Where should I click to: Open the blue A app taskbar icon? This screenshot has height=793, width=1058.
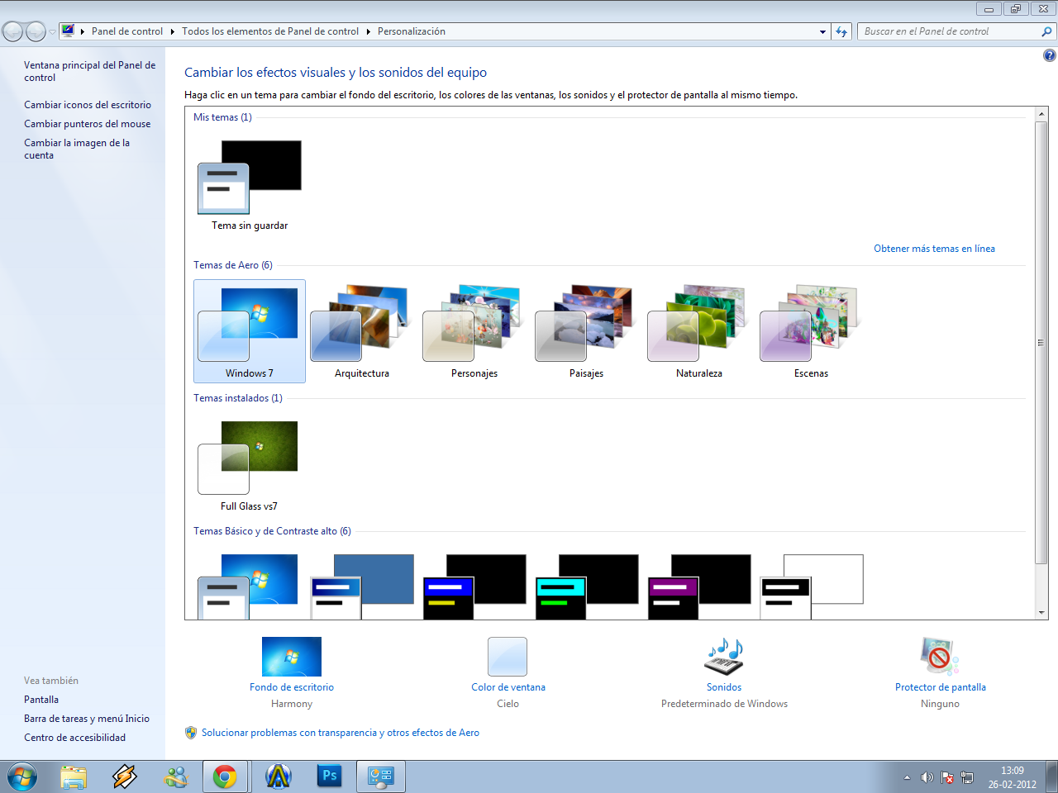click(x=279, y=777)
